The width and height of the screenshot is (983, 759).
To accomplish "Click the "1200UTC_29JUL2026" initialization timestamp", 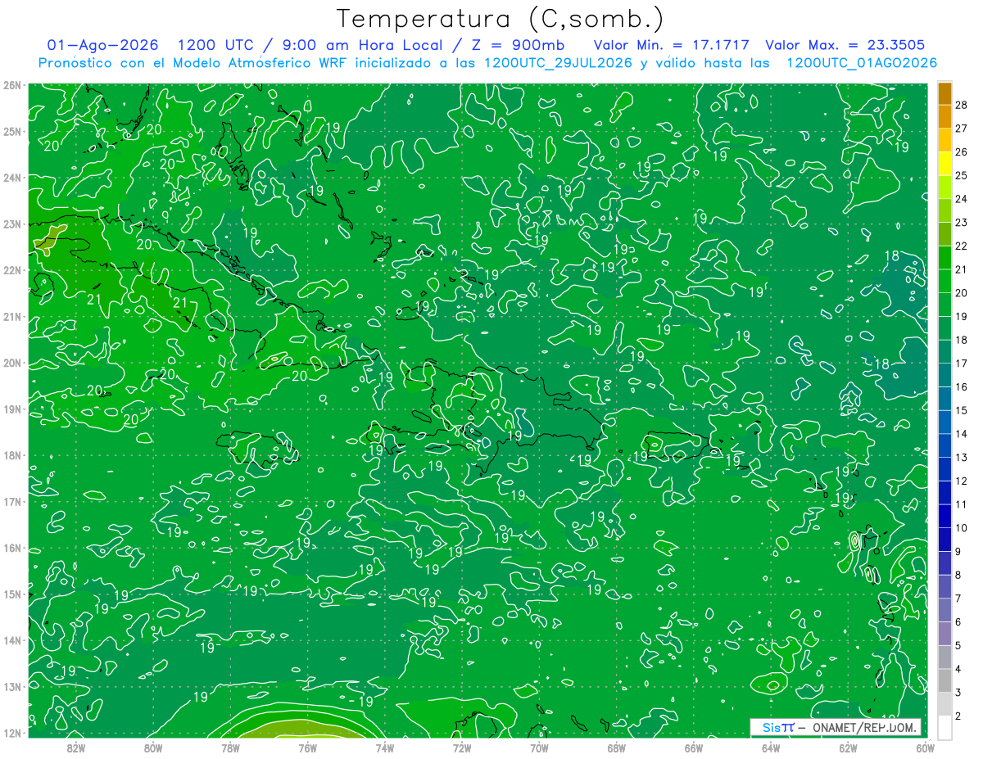I will (x=558, y=63).
